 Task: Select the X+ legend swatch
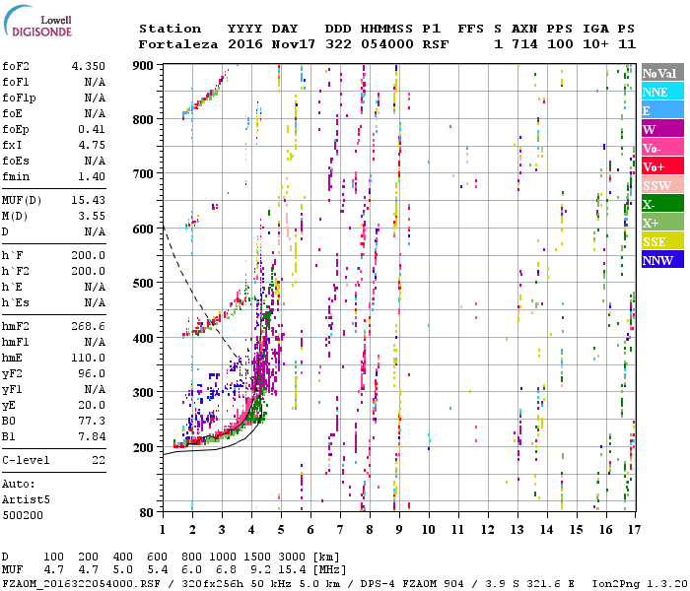[x=662, y=222]
